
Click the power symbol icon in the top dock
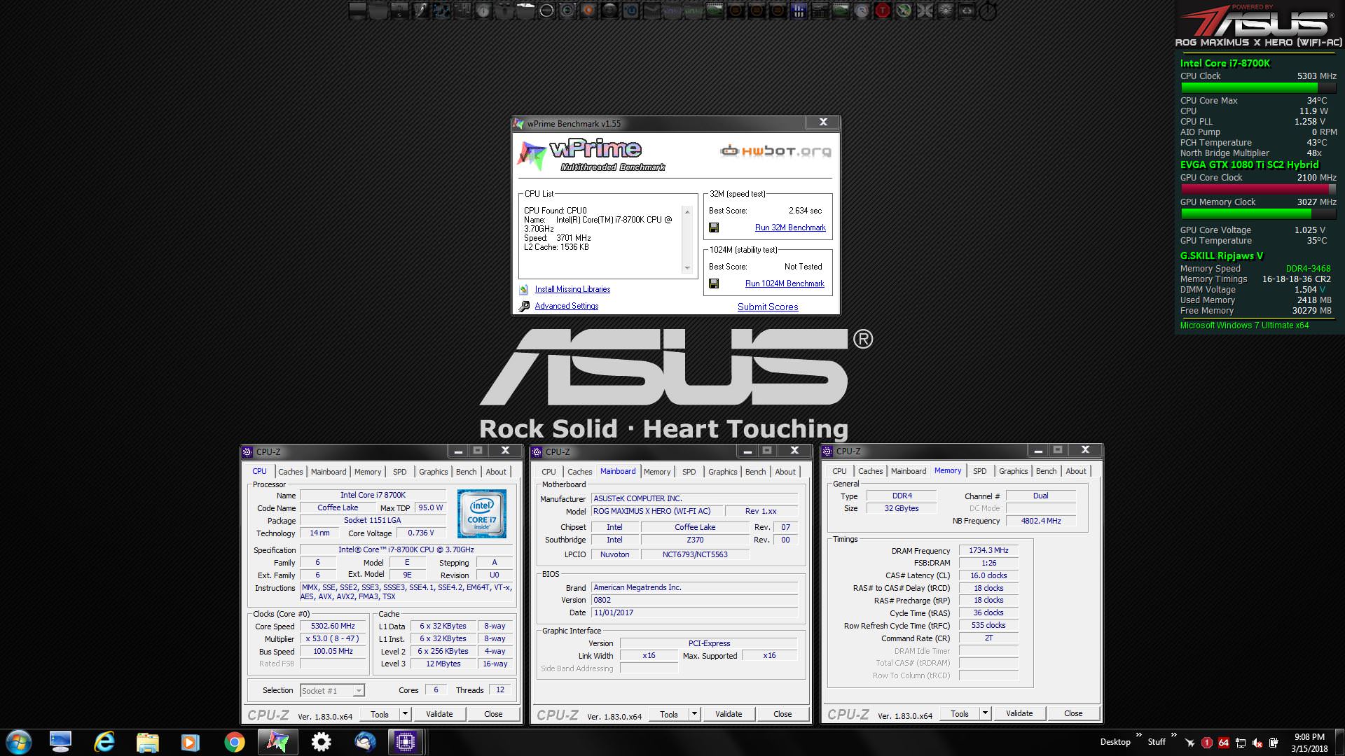click(988, 10)
